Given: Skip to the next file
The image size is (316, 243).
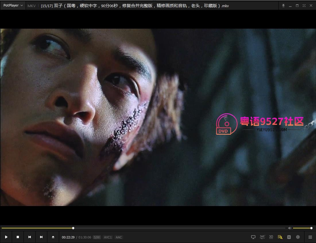Looking at the screenshot, I should [41, 237].
